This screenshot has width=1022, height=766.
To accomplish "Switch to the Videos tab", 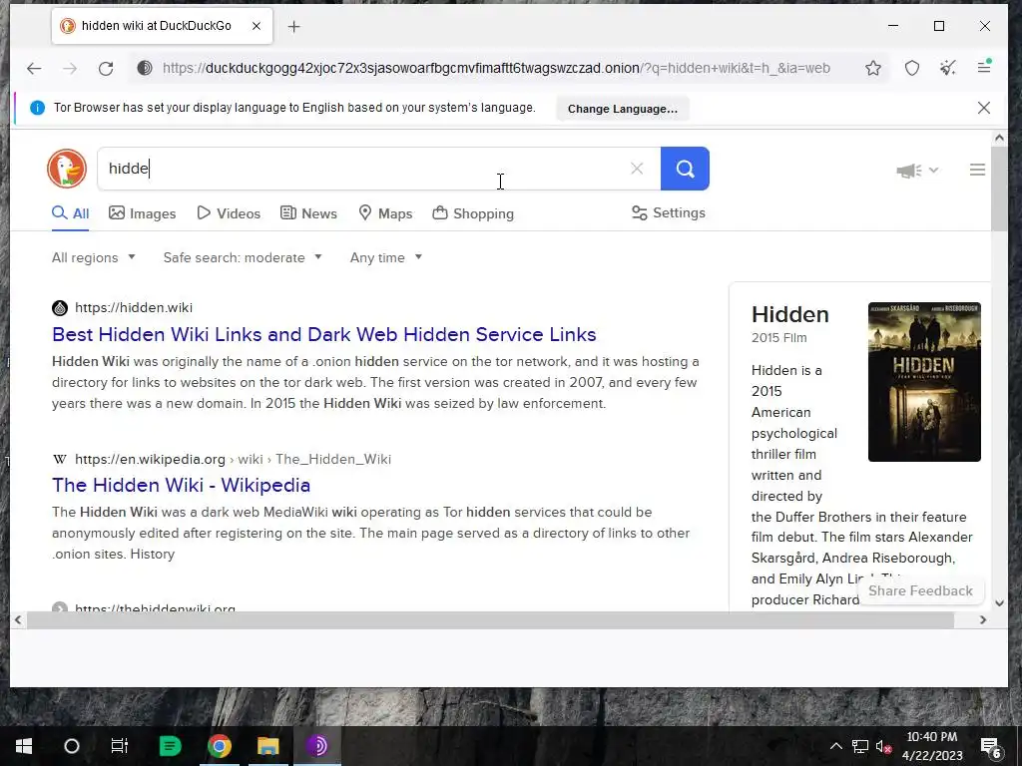I will pyautogui.click(x=229, y=213).
